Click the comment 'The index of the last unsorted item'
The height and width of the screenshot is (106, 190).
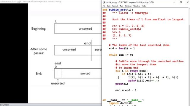pyautogui.click(x=140, y=45)
